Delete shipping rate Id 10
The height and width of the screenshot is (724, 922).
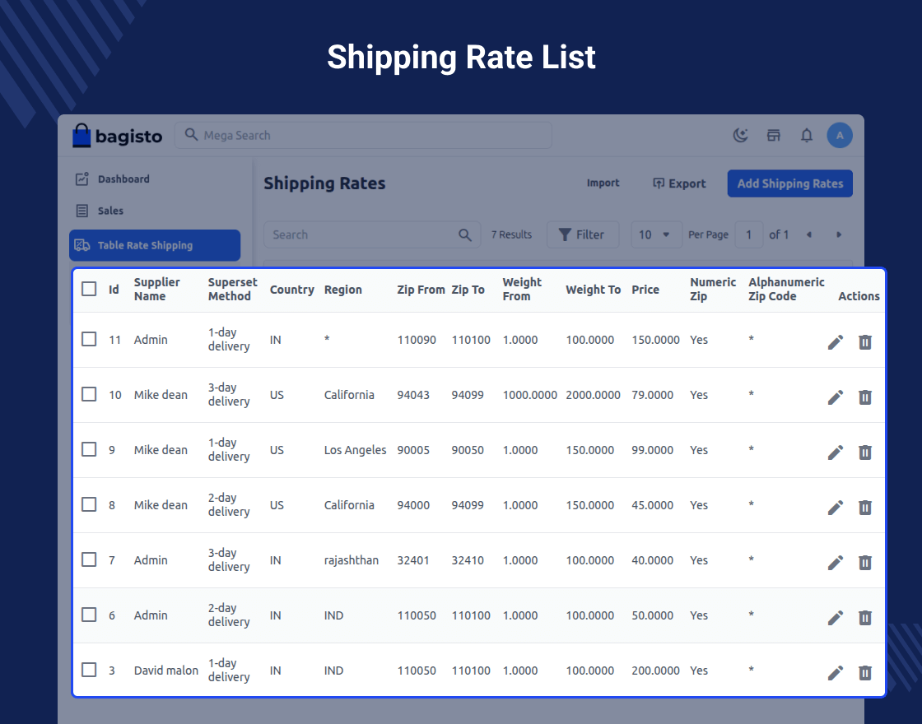click(x=865, y=397)
